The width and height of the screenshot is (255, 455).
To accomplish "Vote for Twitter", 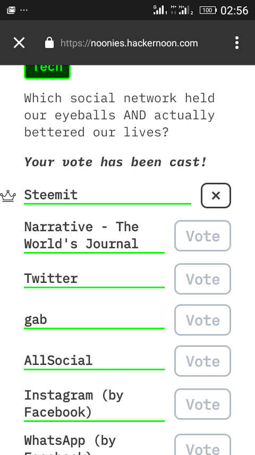I will pyautogui.click(x=202, y=279).
